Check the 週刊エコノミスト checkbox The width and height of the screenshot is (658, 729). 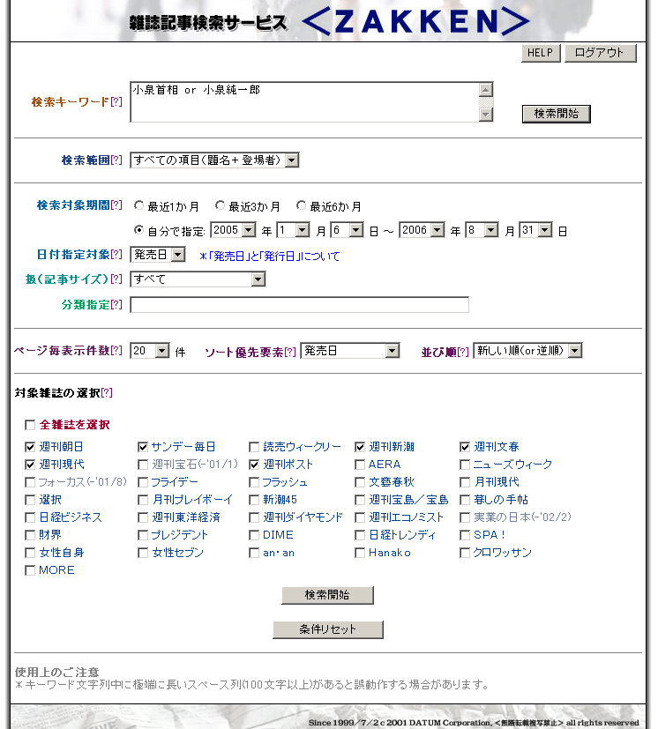[x=360, y=518]
